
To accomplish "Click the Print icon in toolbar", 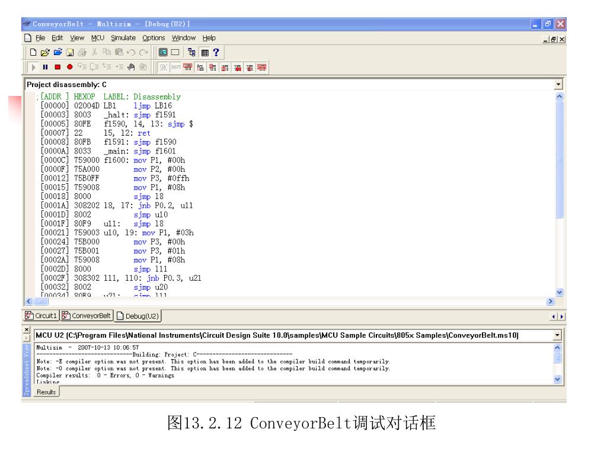I will tap(82, 52).
